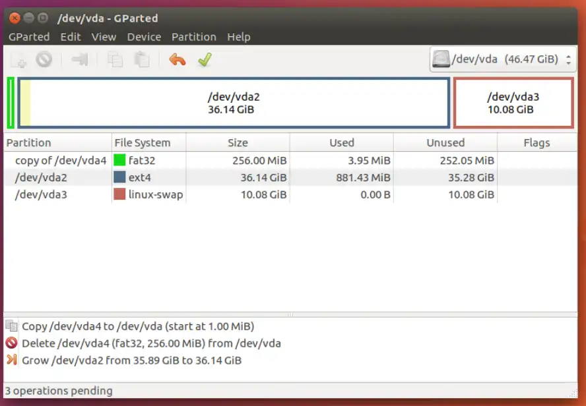This screenshot has height=406, width=586.
Task: Click the New partition toolbar icon
Action: point(18,60)
